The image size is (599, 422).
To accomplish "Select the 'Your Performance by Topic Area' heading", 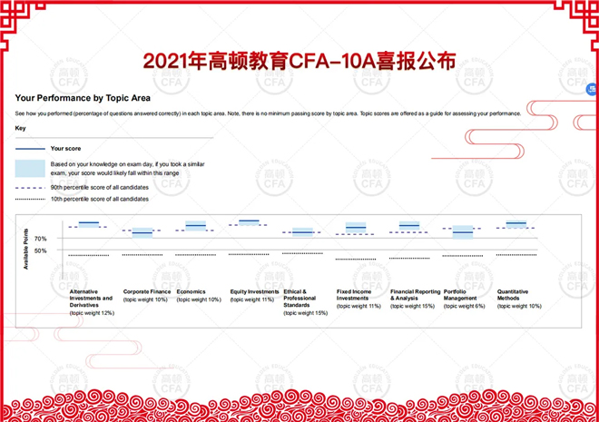I will point(83,98).
